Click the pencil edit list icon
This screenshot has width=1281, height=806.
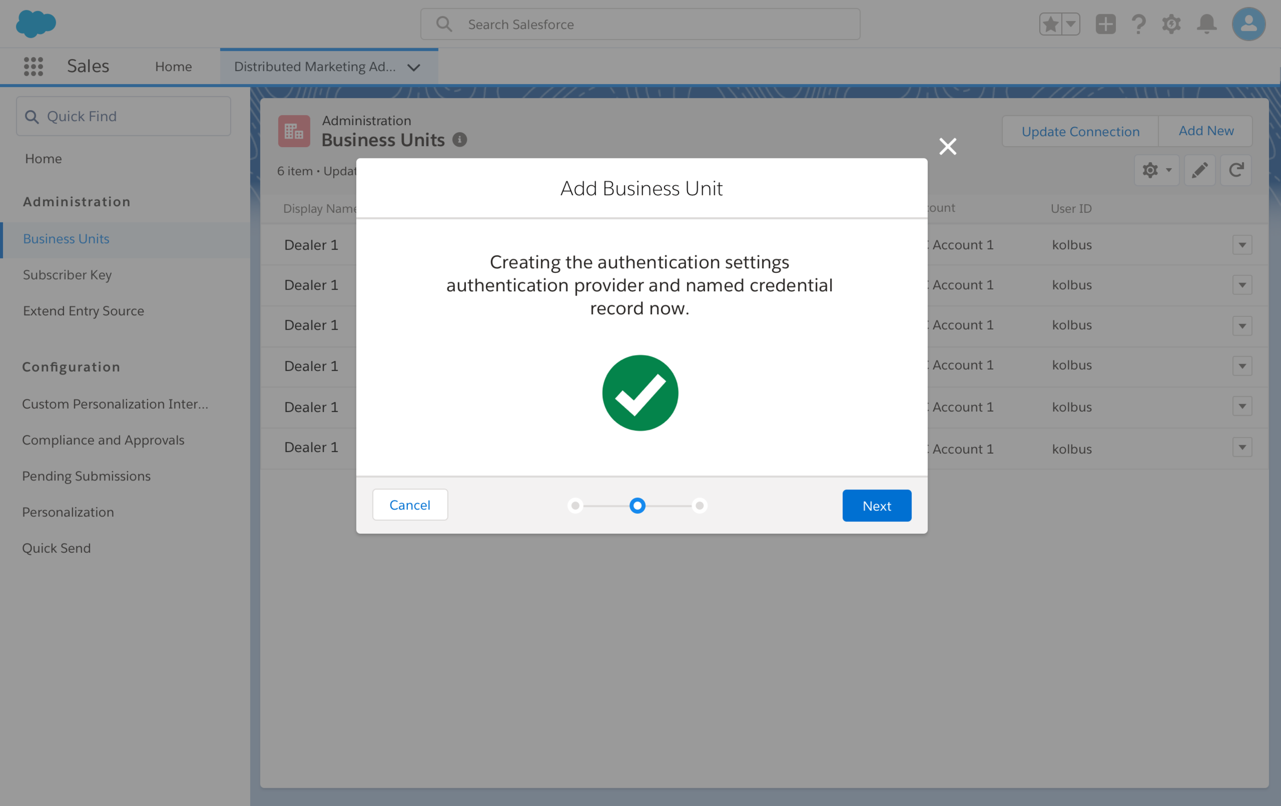(1199, 170)
